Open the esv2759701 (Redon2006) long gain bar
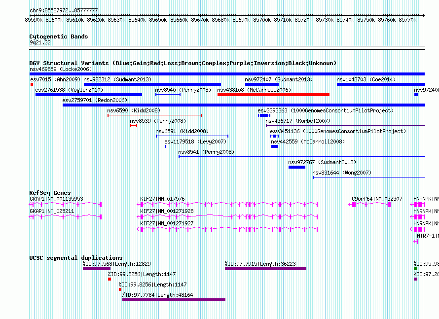 coord(244,105)
